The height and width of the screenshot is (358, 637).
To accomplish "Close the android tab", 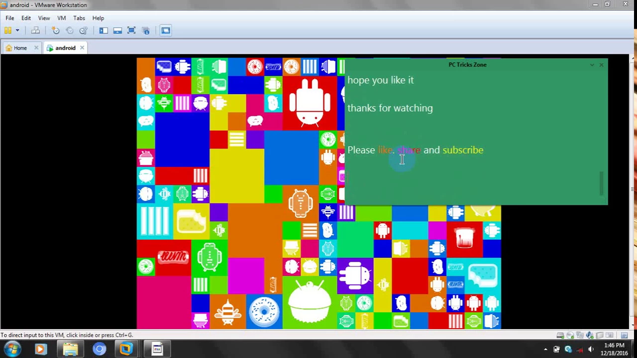I will click(x=82, y=48).
